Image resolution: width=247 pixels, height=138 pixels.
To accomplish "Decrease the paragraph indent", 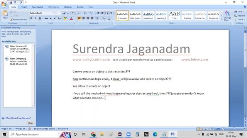I will (98, 13).
